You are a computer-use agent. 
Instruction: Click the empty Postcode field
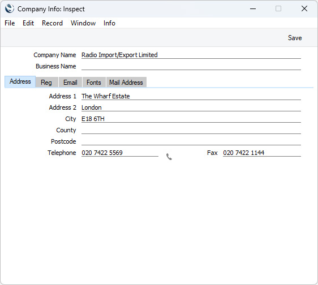pyautogui.click(x=191, y=141)
